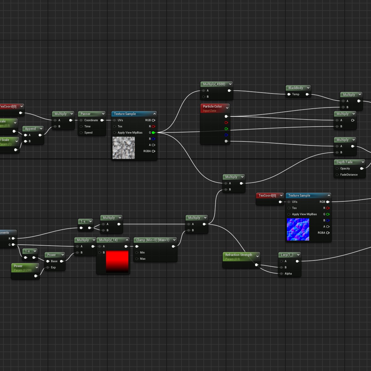Screen dimensions: 371x371
Task: Expand the Refraction Strength node chevron
Action: pyautogui.click(x=258, y=256)
